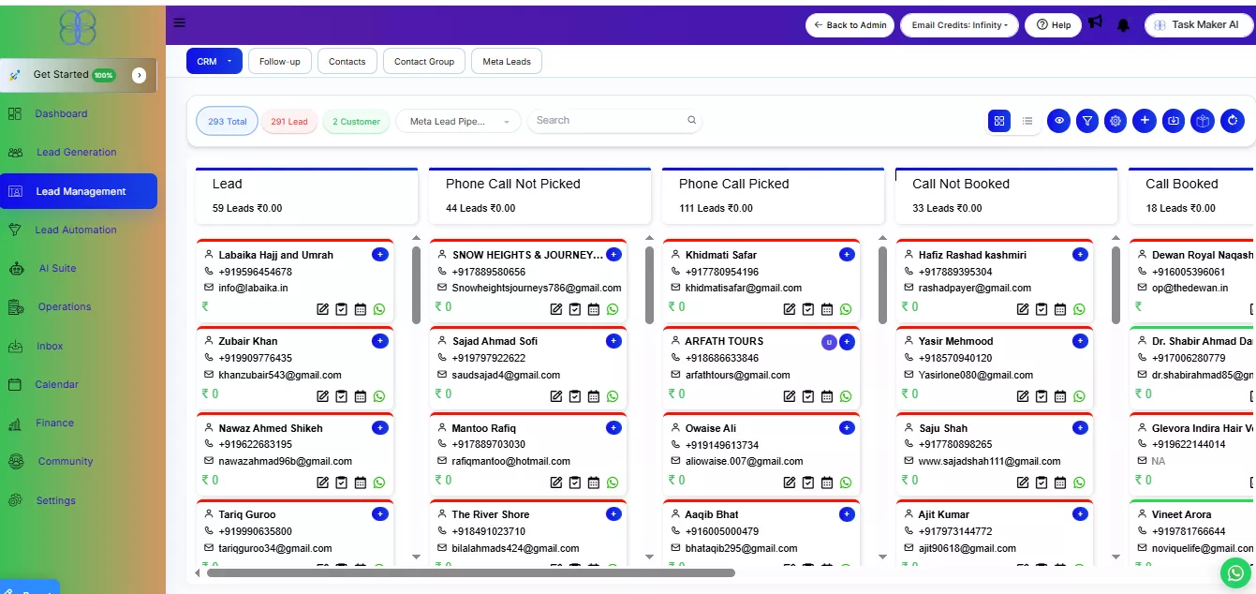Open the floating WhatsApp icon at bottom right
This screenshot has height=594, width=1256.
[1234, 572]
